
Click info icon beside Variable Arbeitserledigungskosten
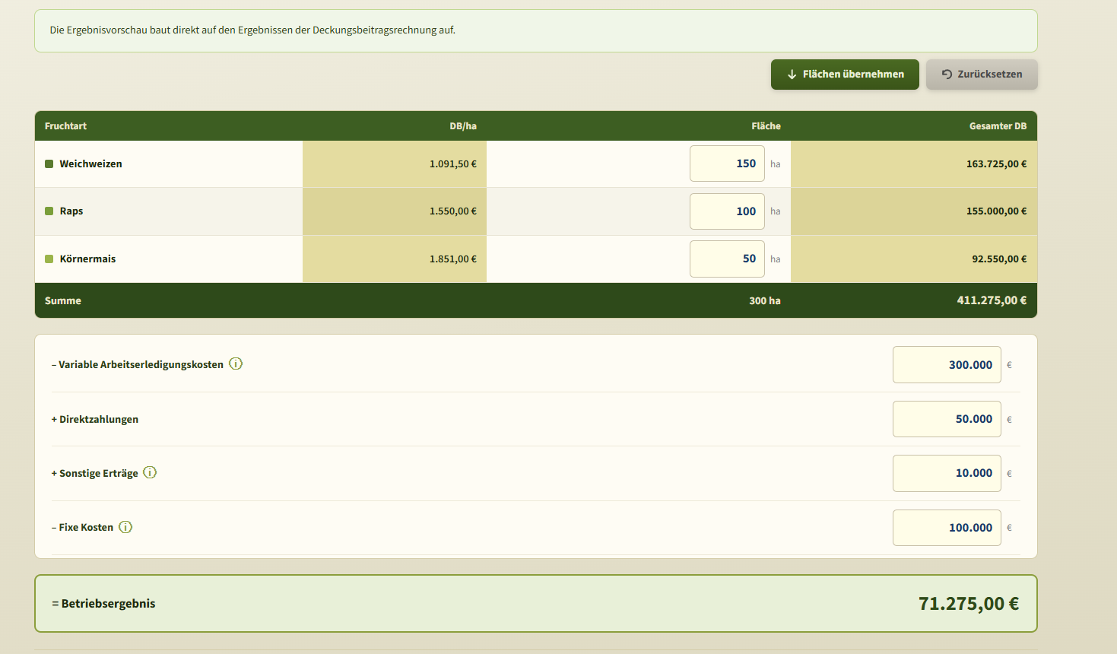tap(236, 364)
